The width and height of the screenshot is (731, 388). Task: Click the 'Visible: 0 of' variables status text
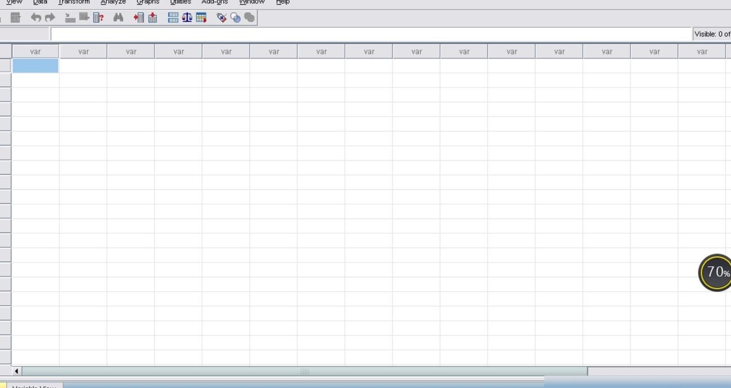712,34
